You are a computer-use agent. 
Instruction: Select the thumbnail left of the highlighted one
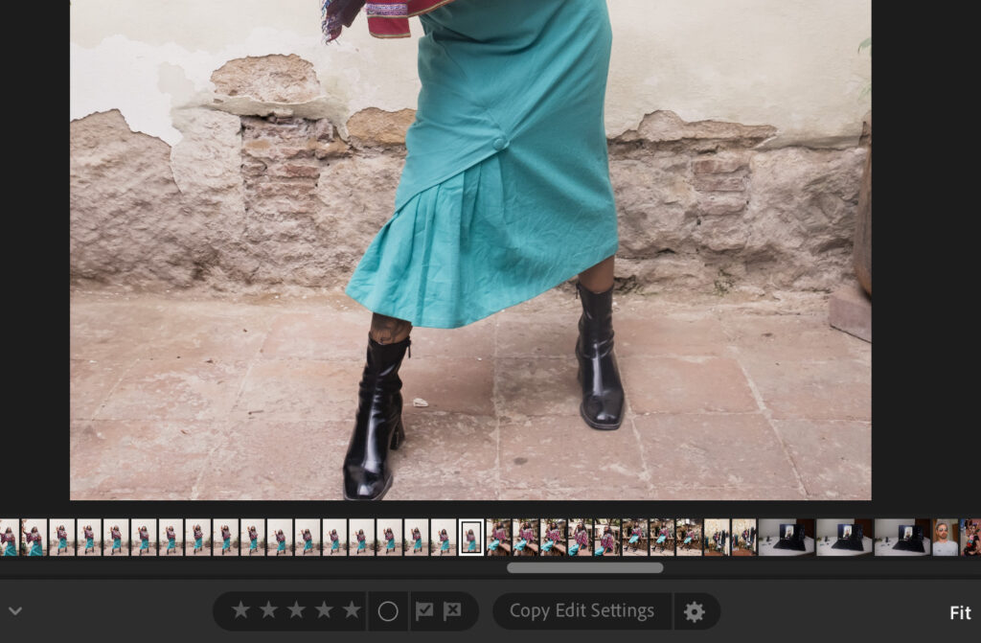pyautogui.click(x=444, y=538)
